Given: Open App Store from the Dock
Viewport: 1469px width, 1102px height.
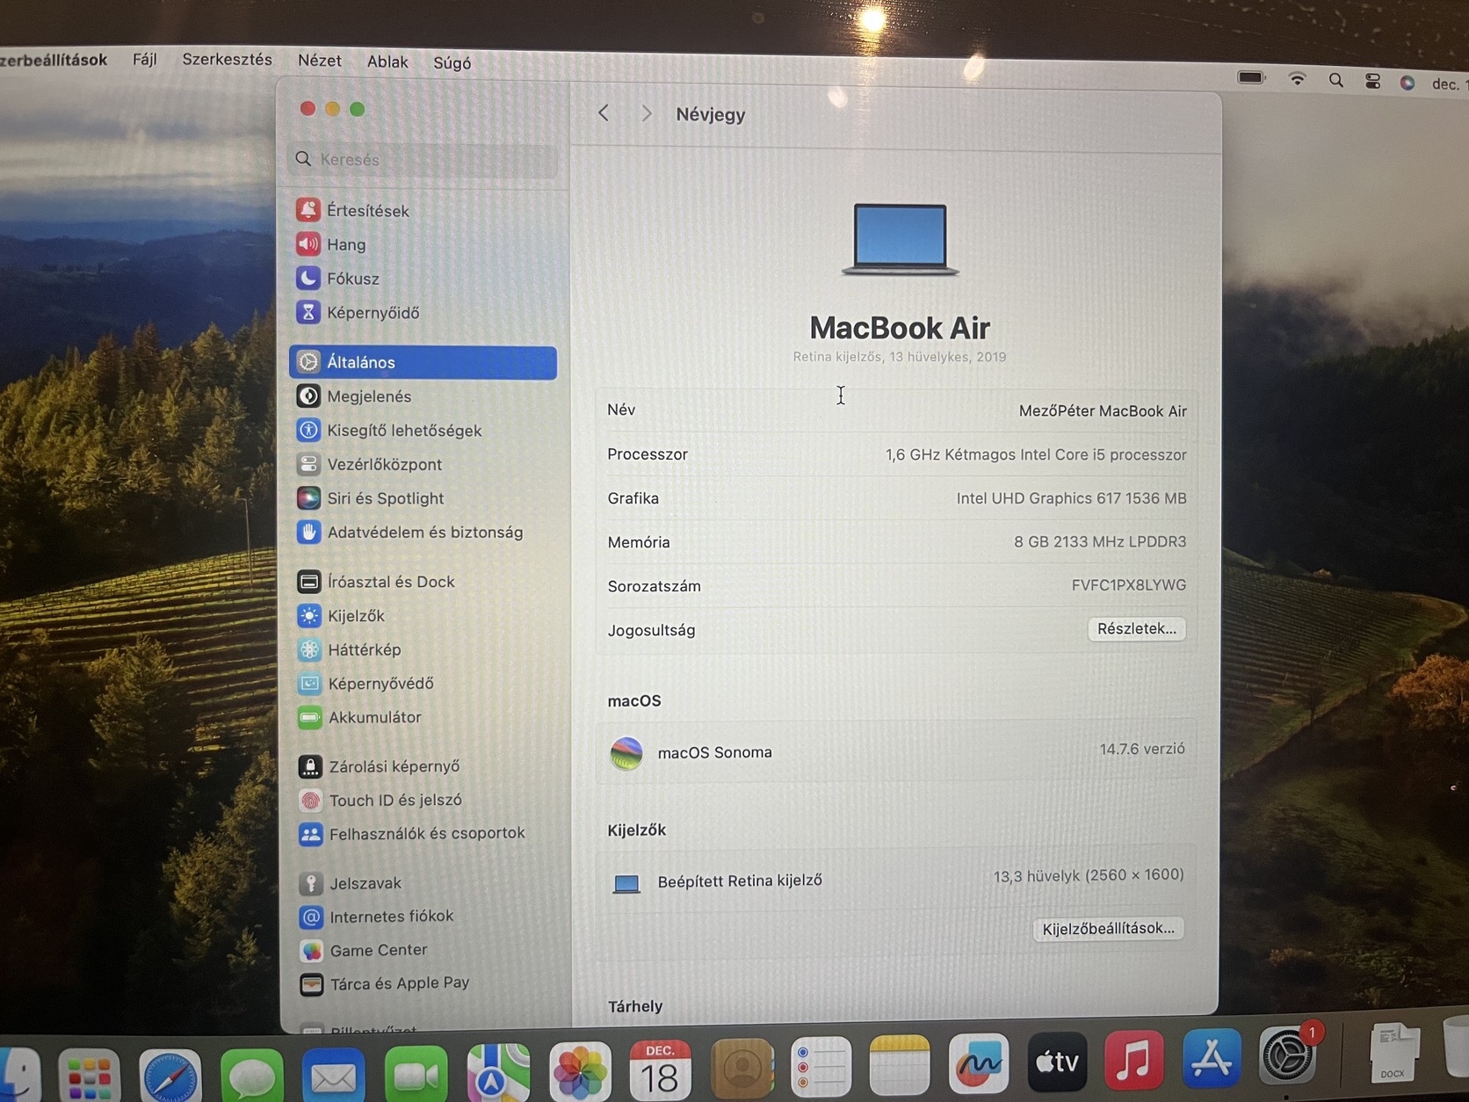Looking at the screenshot, I should click(x=1211, y=1057).
